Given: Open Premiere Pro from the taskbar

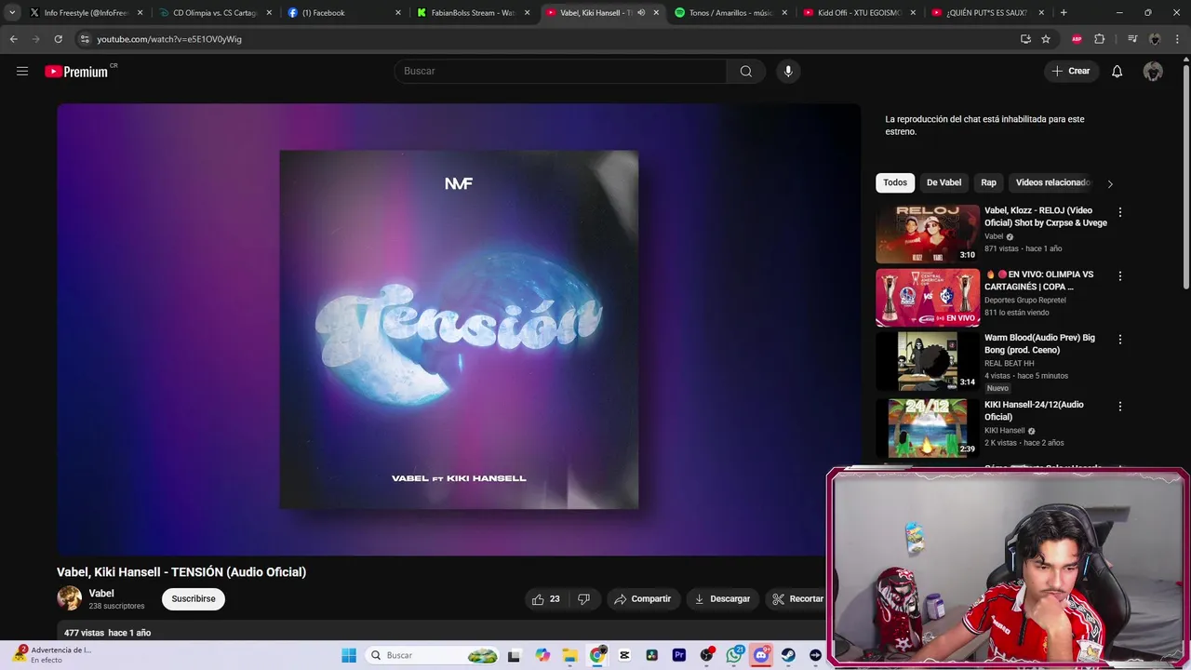Looking at the screenshot, I should tap(679, 655).
